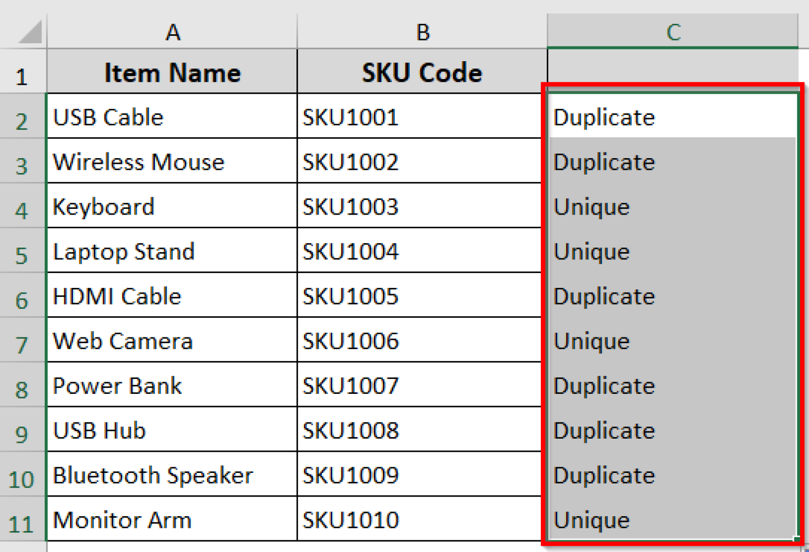Click the first Duplicate result cell
The image size is (809, 552).
click(x=673, y=117)
